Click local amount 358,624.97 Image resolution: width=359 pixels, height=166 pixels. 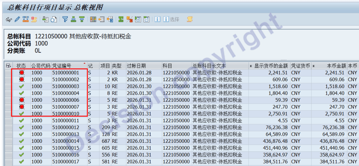332,155
